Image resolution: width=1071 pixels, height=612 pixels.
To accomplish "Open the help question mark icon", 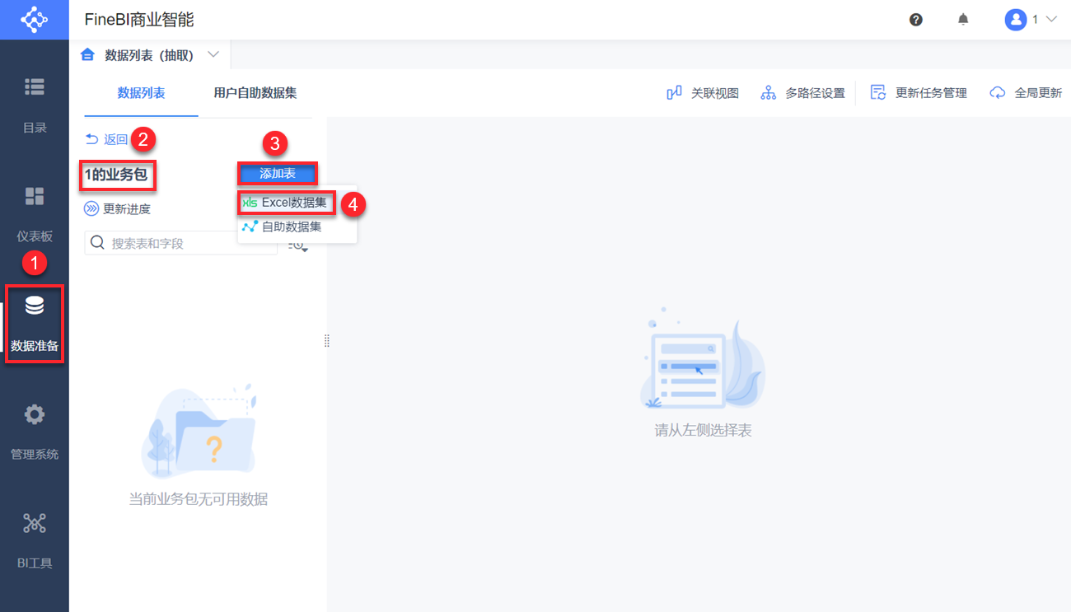I will pyautogui.click(x=916, y=20).
